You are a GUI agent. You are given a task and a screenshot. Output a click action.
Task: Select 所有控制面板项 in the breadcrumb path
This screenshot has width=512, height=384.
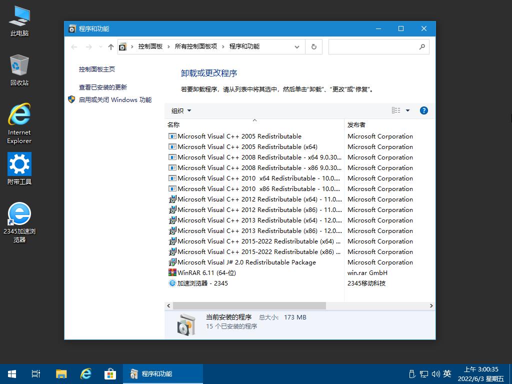[x=196, y=46]
